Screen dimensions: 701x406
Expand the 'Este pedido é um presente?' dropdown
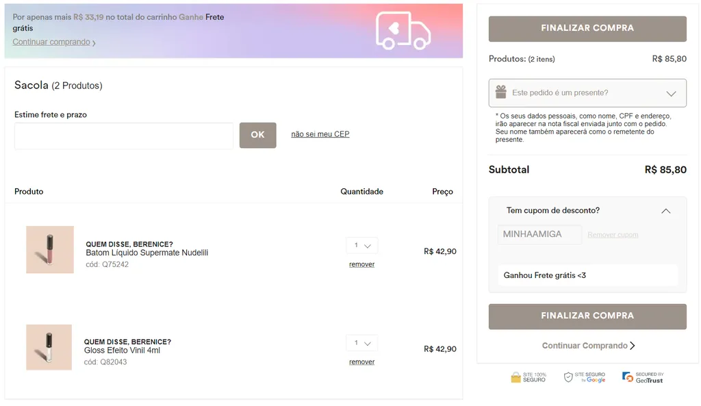(x=587, y=93)
